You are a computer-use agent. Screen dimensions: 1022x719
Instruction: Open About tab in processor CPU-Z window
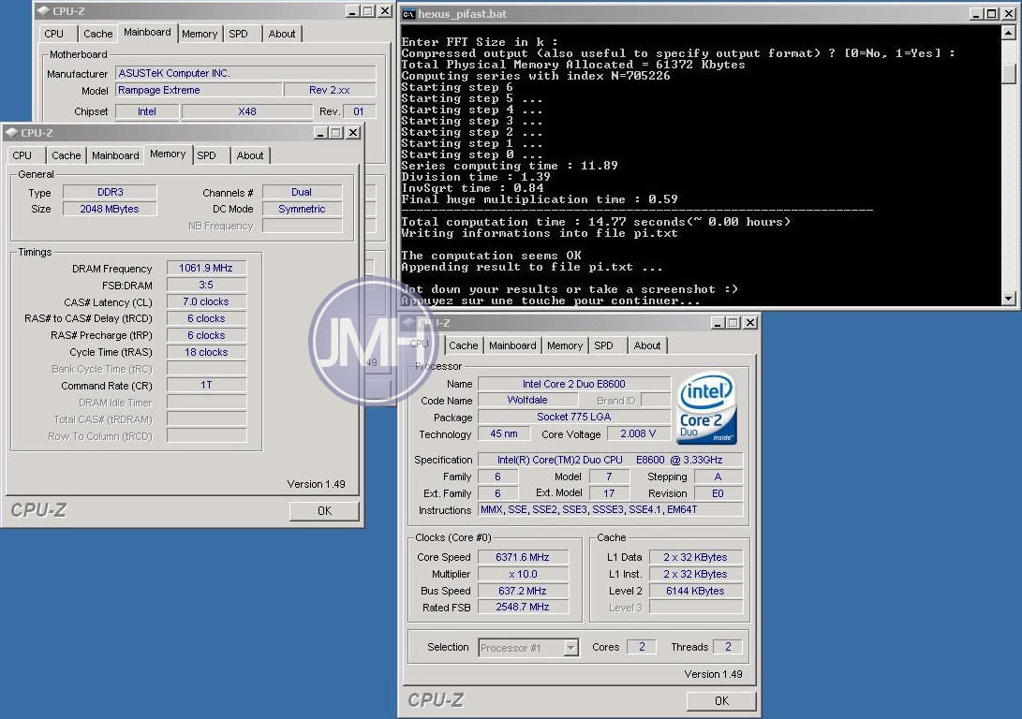[647, 345]
